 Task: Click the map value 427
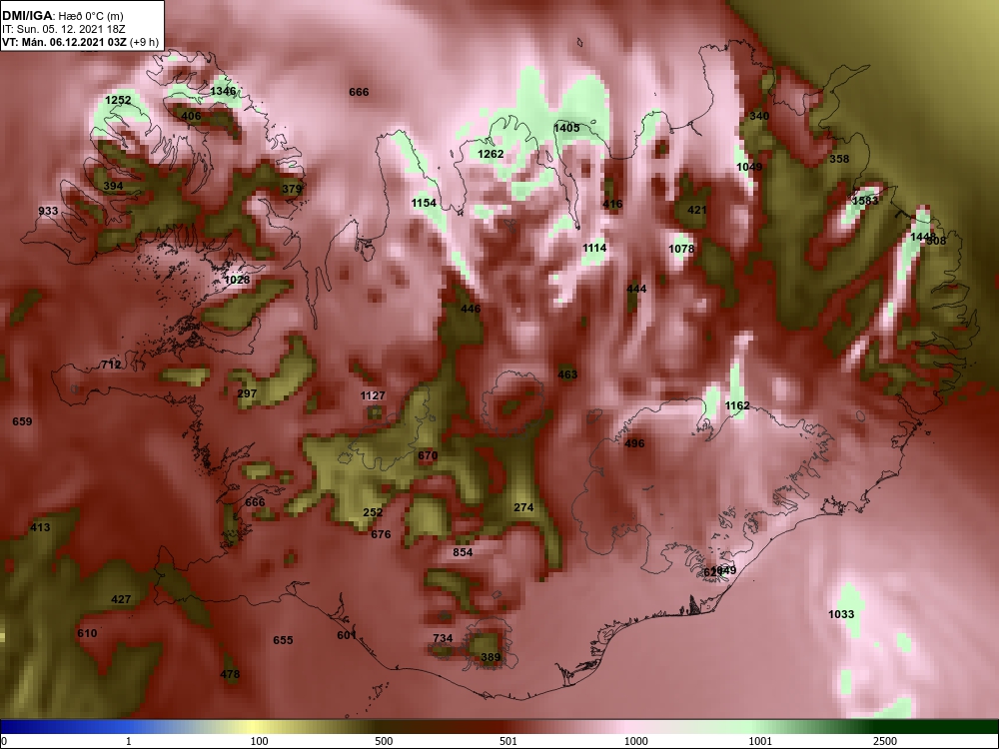tap(121, 599)
